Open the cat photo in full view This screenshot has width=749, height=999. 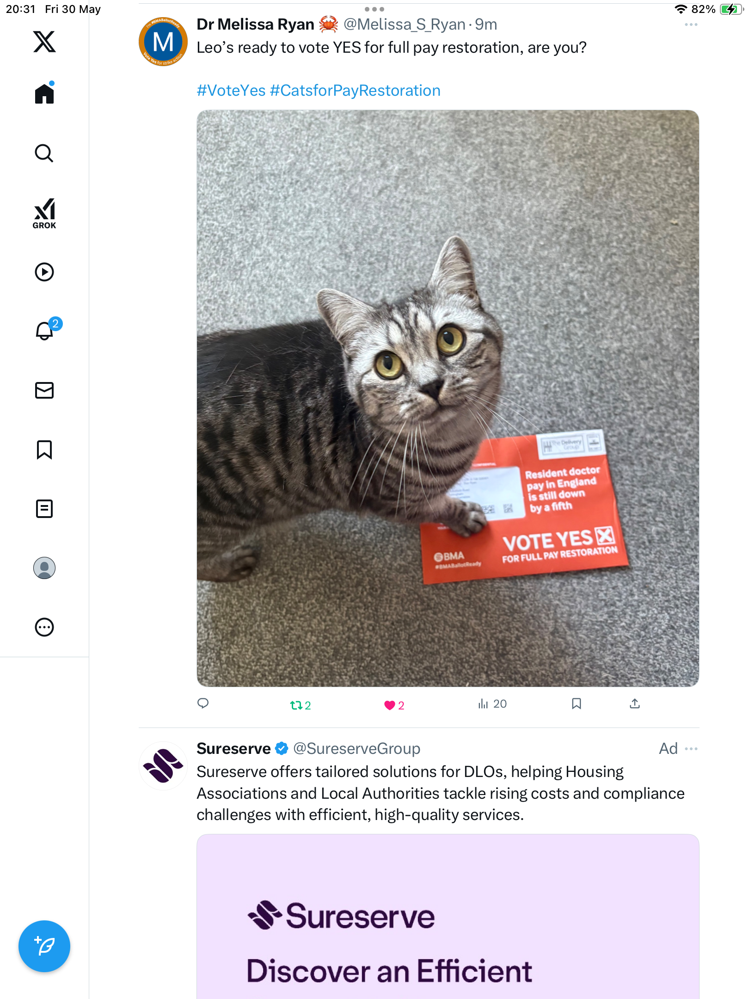(x=448, y=398)
